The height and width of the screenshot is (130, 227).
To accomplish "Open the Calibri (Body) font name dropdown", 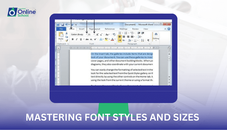I will coord(87,34).
